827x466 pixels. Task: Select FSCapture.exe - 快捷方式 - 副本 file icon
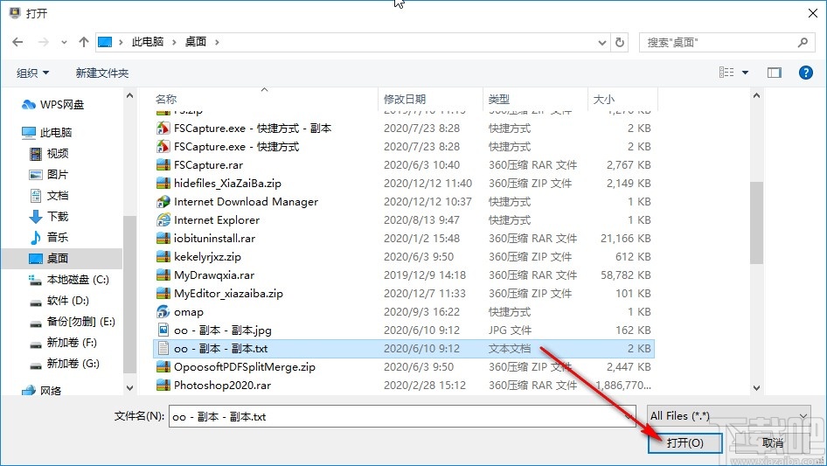[x=163, y=129]
